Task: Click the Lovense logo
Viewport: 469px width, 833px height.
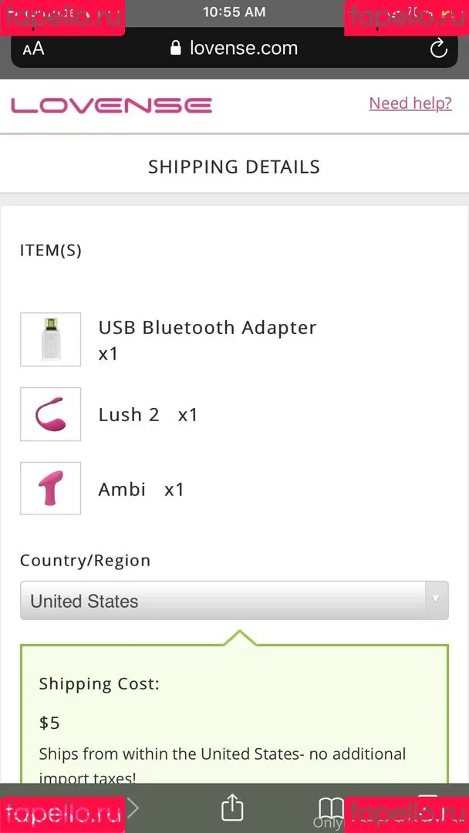Action: (111, 105)
